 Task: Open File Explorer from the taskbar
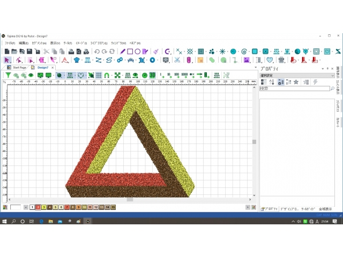coord(50,221)
